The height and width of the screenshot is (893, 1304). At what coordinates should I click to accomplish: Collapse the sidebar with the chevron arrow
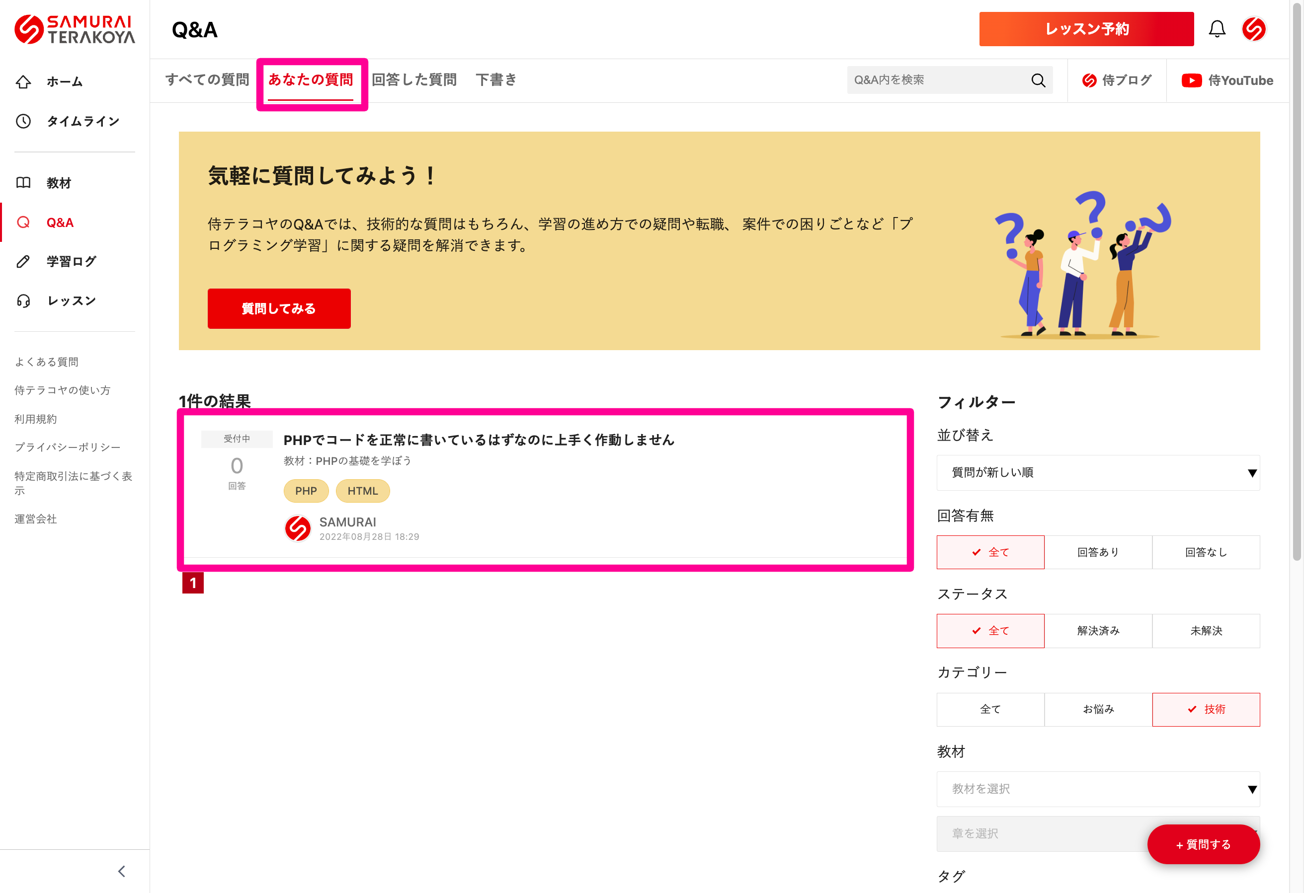122,871
